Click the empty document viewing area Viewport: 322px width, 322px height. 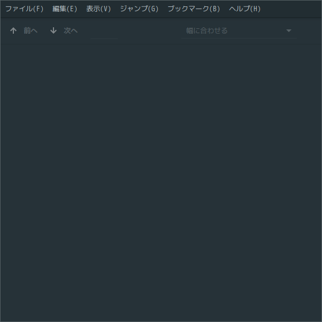tap(161, 183)
